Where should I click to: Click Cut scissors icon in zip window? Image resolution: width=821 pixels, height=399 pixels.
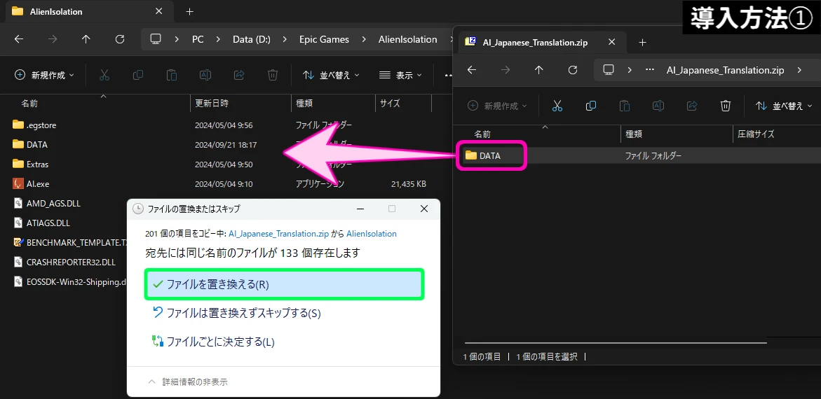[557, 106]
